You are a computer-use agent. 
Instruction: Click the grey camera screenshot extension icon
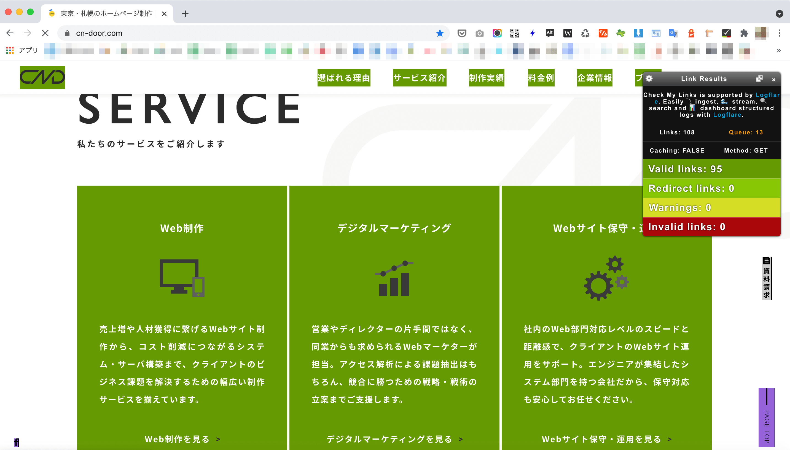pos(479,33)
